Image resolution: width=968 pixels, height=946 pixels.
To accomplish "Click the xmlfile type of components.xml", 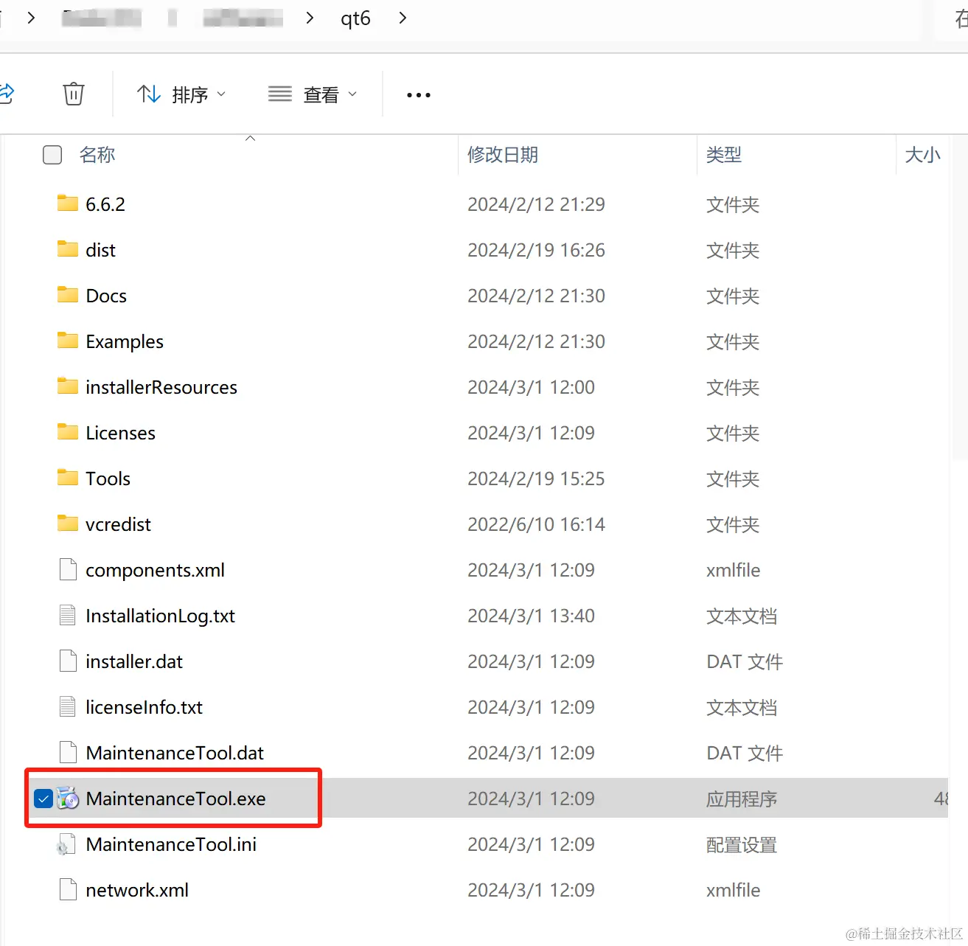I will (x=733, y=570).
